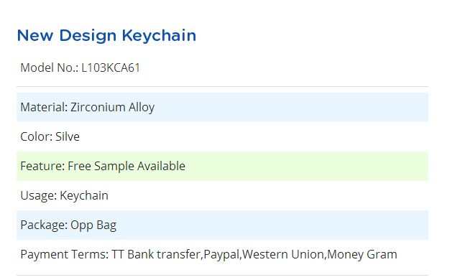470x280 pixels.
Task: Click the Payment Terms label
Action: pos(65,254)
